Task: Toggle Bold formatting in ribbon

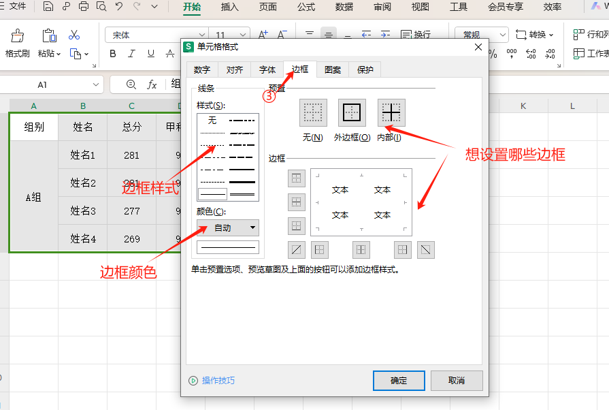Action: click(113, 54)
